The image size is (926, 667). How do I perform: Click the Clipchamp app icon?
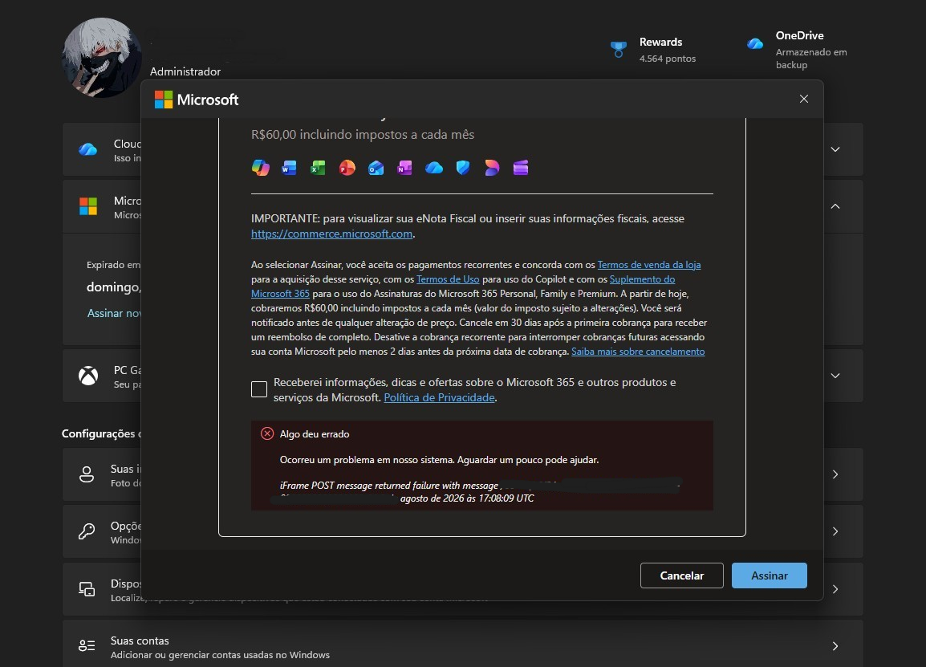coord(520,168)
